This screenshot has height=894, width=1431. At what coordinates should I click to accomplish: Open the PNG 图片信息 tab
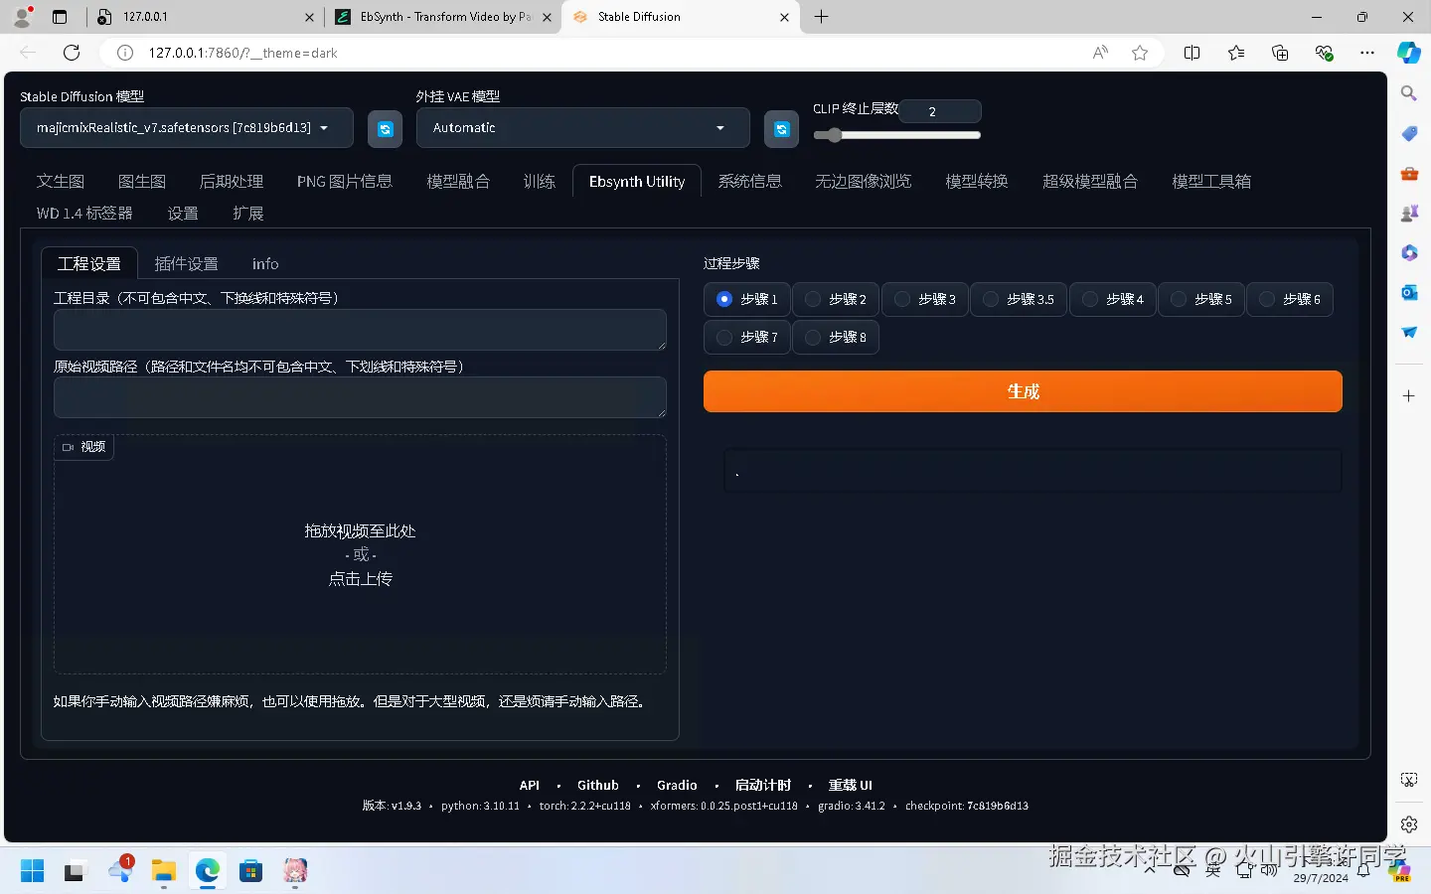click(345, 181)
